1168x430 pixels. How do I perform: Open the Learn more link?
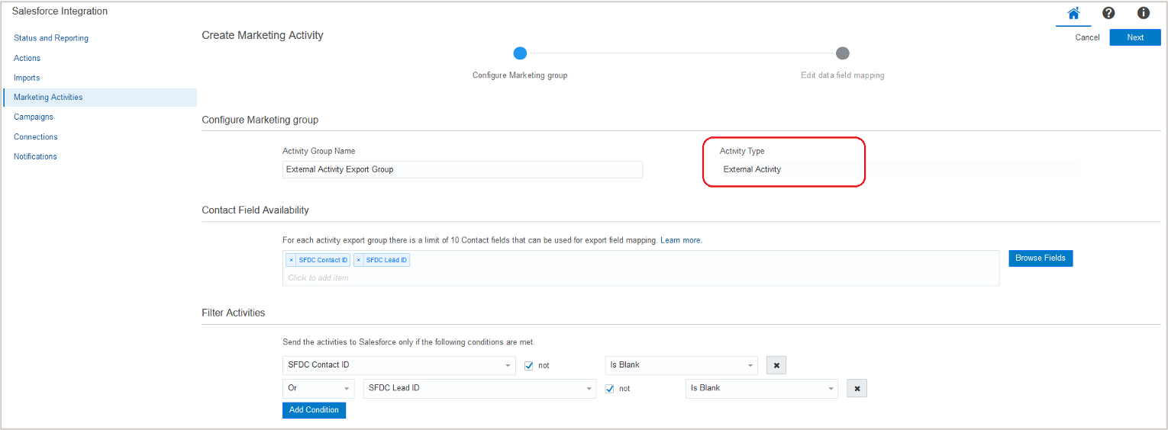tap(681, 240)
